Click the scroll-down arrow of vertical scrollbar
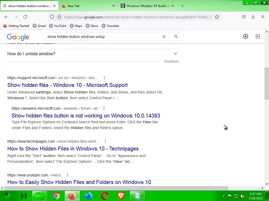This screenshot has width=269, height=201. pyautogui.click(x=267, y=184)
